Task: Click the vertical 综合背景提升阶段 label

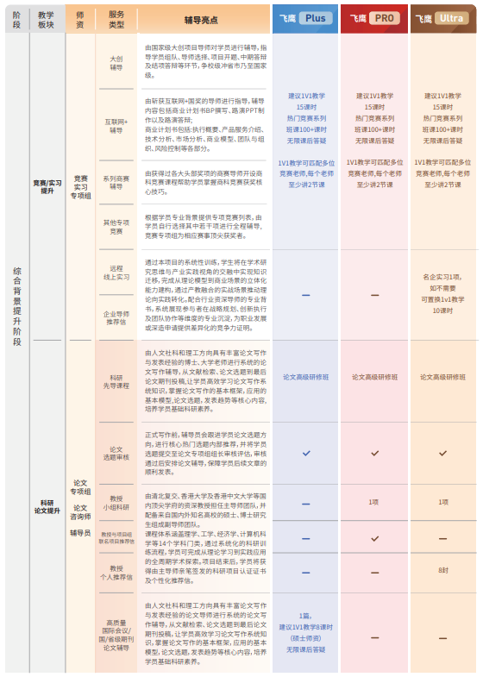Action: (17, 306)
